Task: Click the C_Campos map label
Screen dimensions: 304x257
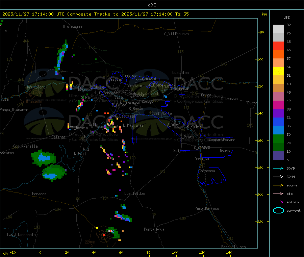Action: (x=229, y=99)
